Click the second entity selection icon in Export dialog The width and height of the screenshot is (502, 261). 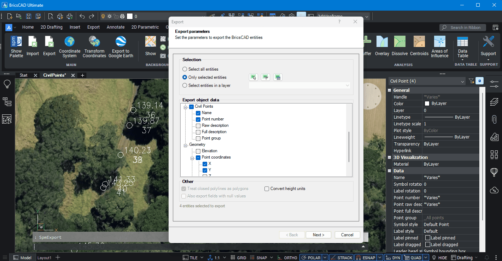[265, 77]
